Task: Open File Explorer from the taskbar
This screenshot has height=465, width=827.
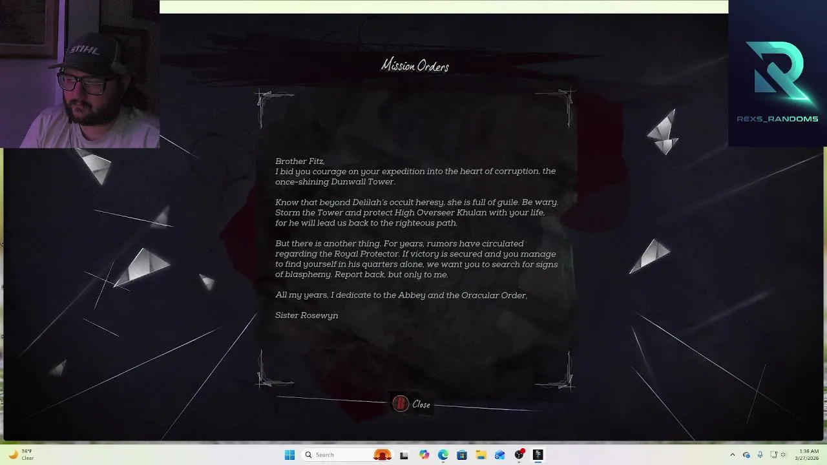Action: click(x=481, y=455)
